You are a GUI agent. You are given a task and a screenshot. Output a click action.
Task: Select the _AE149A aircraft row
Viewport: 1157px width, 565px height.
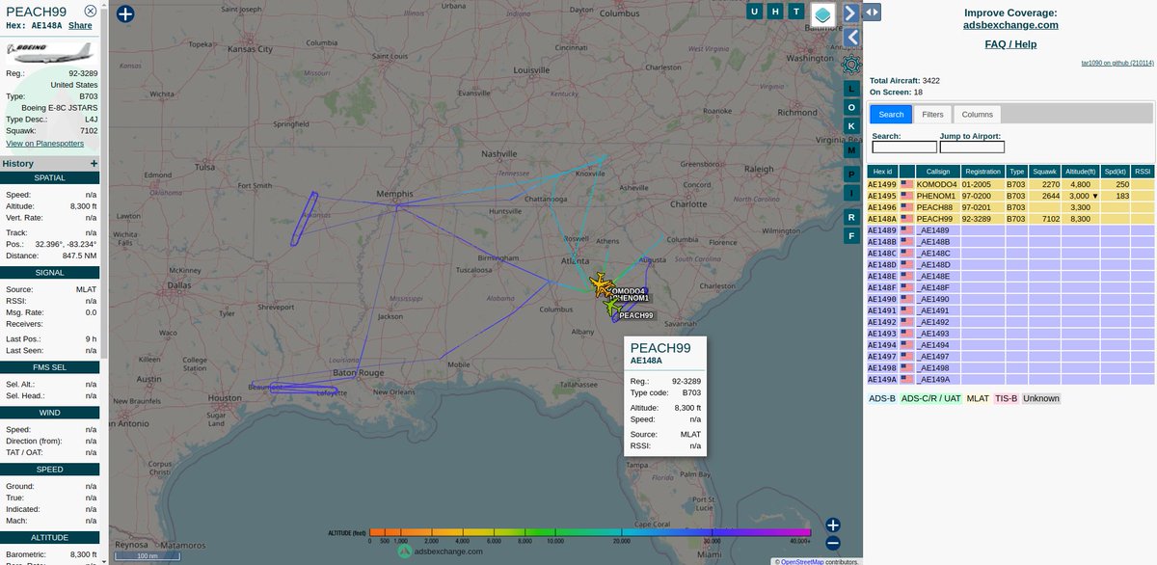[1010, 380]
